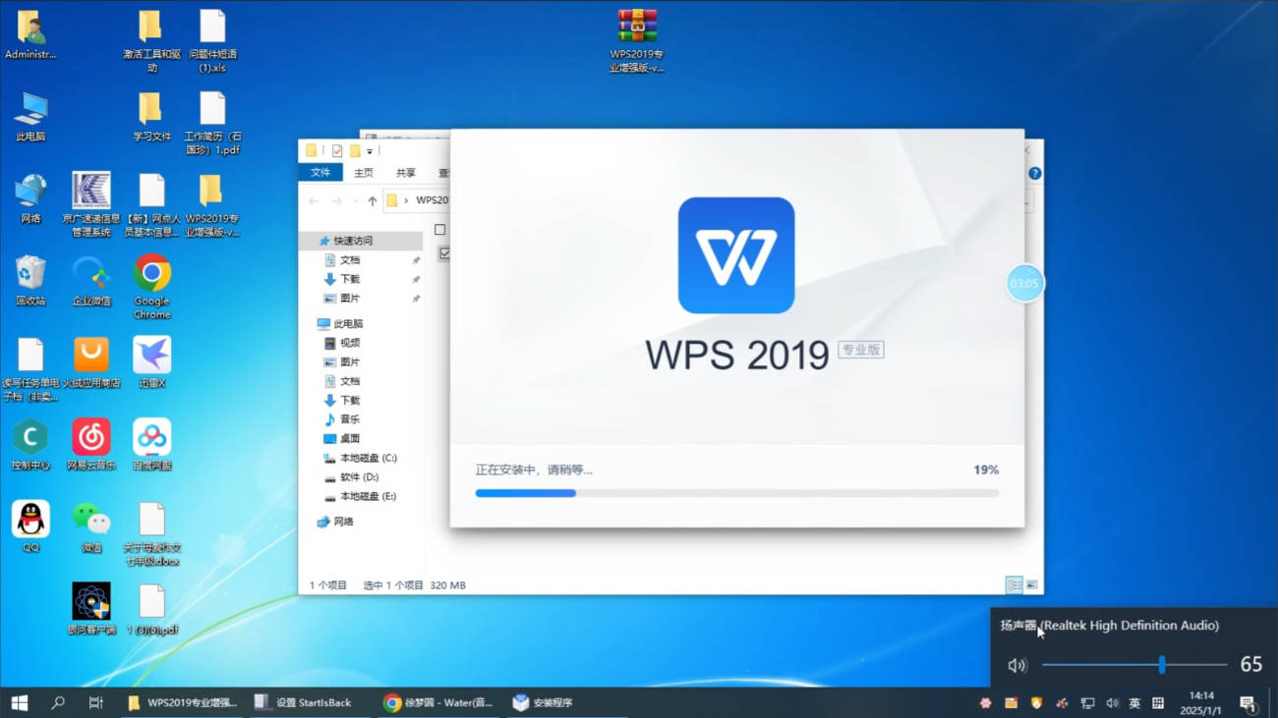Open the WPS2019 installer RAR archive icon

pos(637,27)
